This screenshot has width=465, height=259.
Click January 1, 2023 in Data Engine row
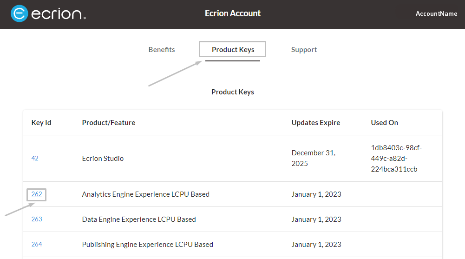(x=316, y=219)
